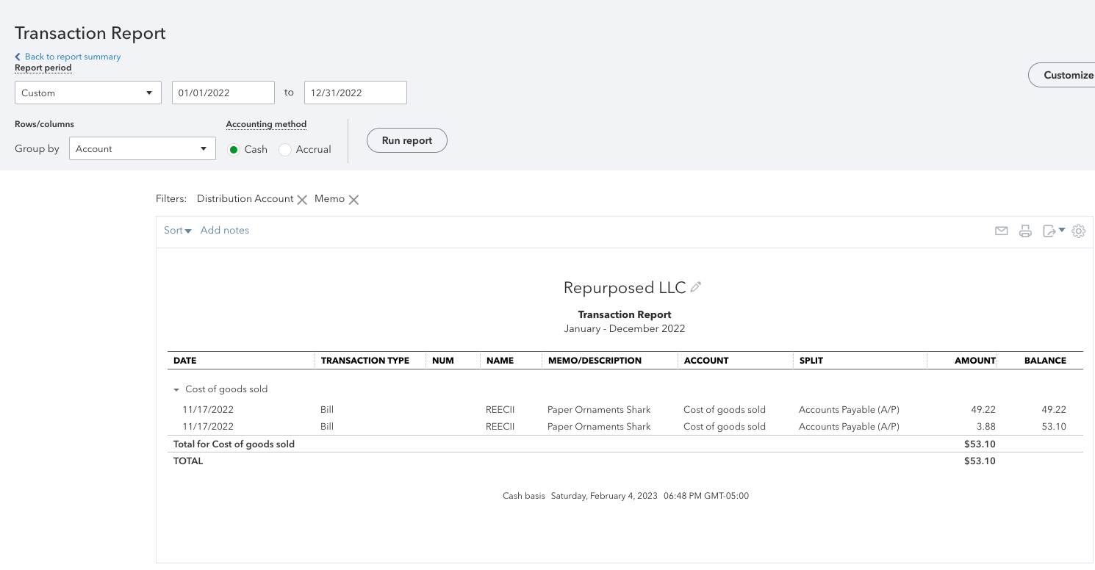Click the start date field 01/01/2022
Screen dimensions: 1095x570
pyautogui.click(x=223, y=93)
